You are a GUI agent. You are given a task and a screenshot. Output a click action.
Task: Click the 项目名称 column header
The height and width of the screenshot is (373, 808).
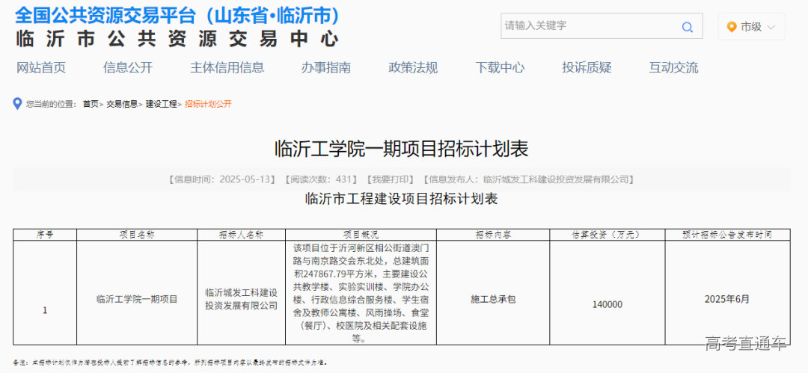[x=137, y=235]
